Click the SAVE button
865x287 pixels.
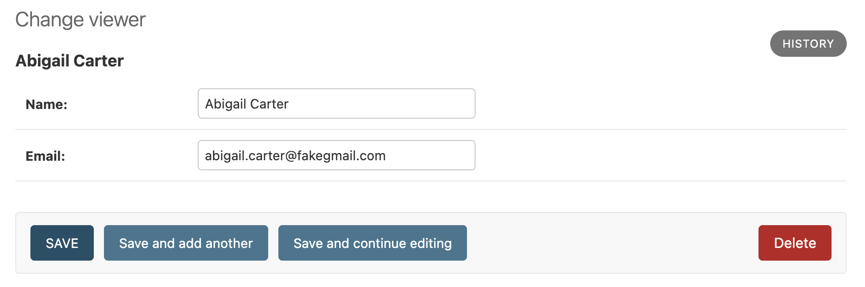coord(62,243)
